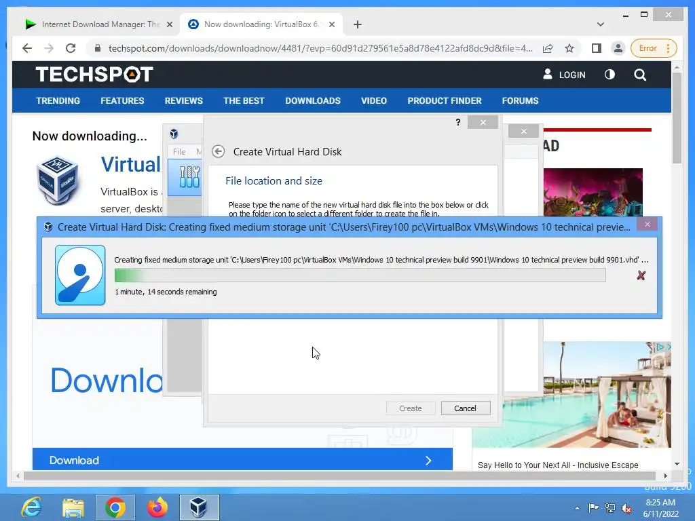Open the File menu in VirtualBox Manager
Screen dimensions: 695x521
coord(179,151)
